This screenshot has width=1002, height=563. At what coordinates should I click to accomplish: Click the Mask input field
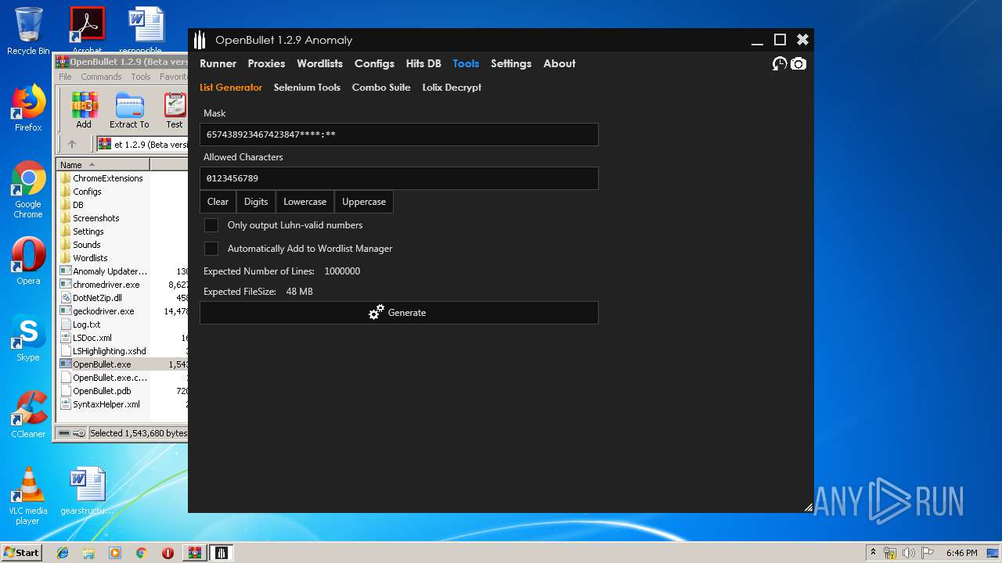pos(399,134)
